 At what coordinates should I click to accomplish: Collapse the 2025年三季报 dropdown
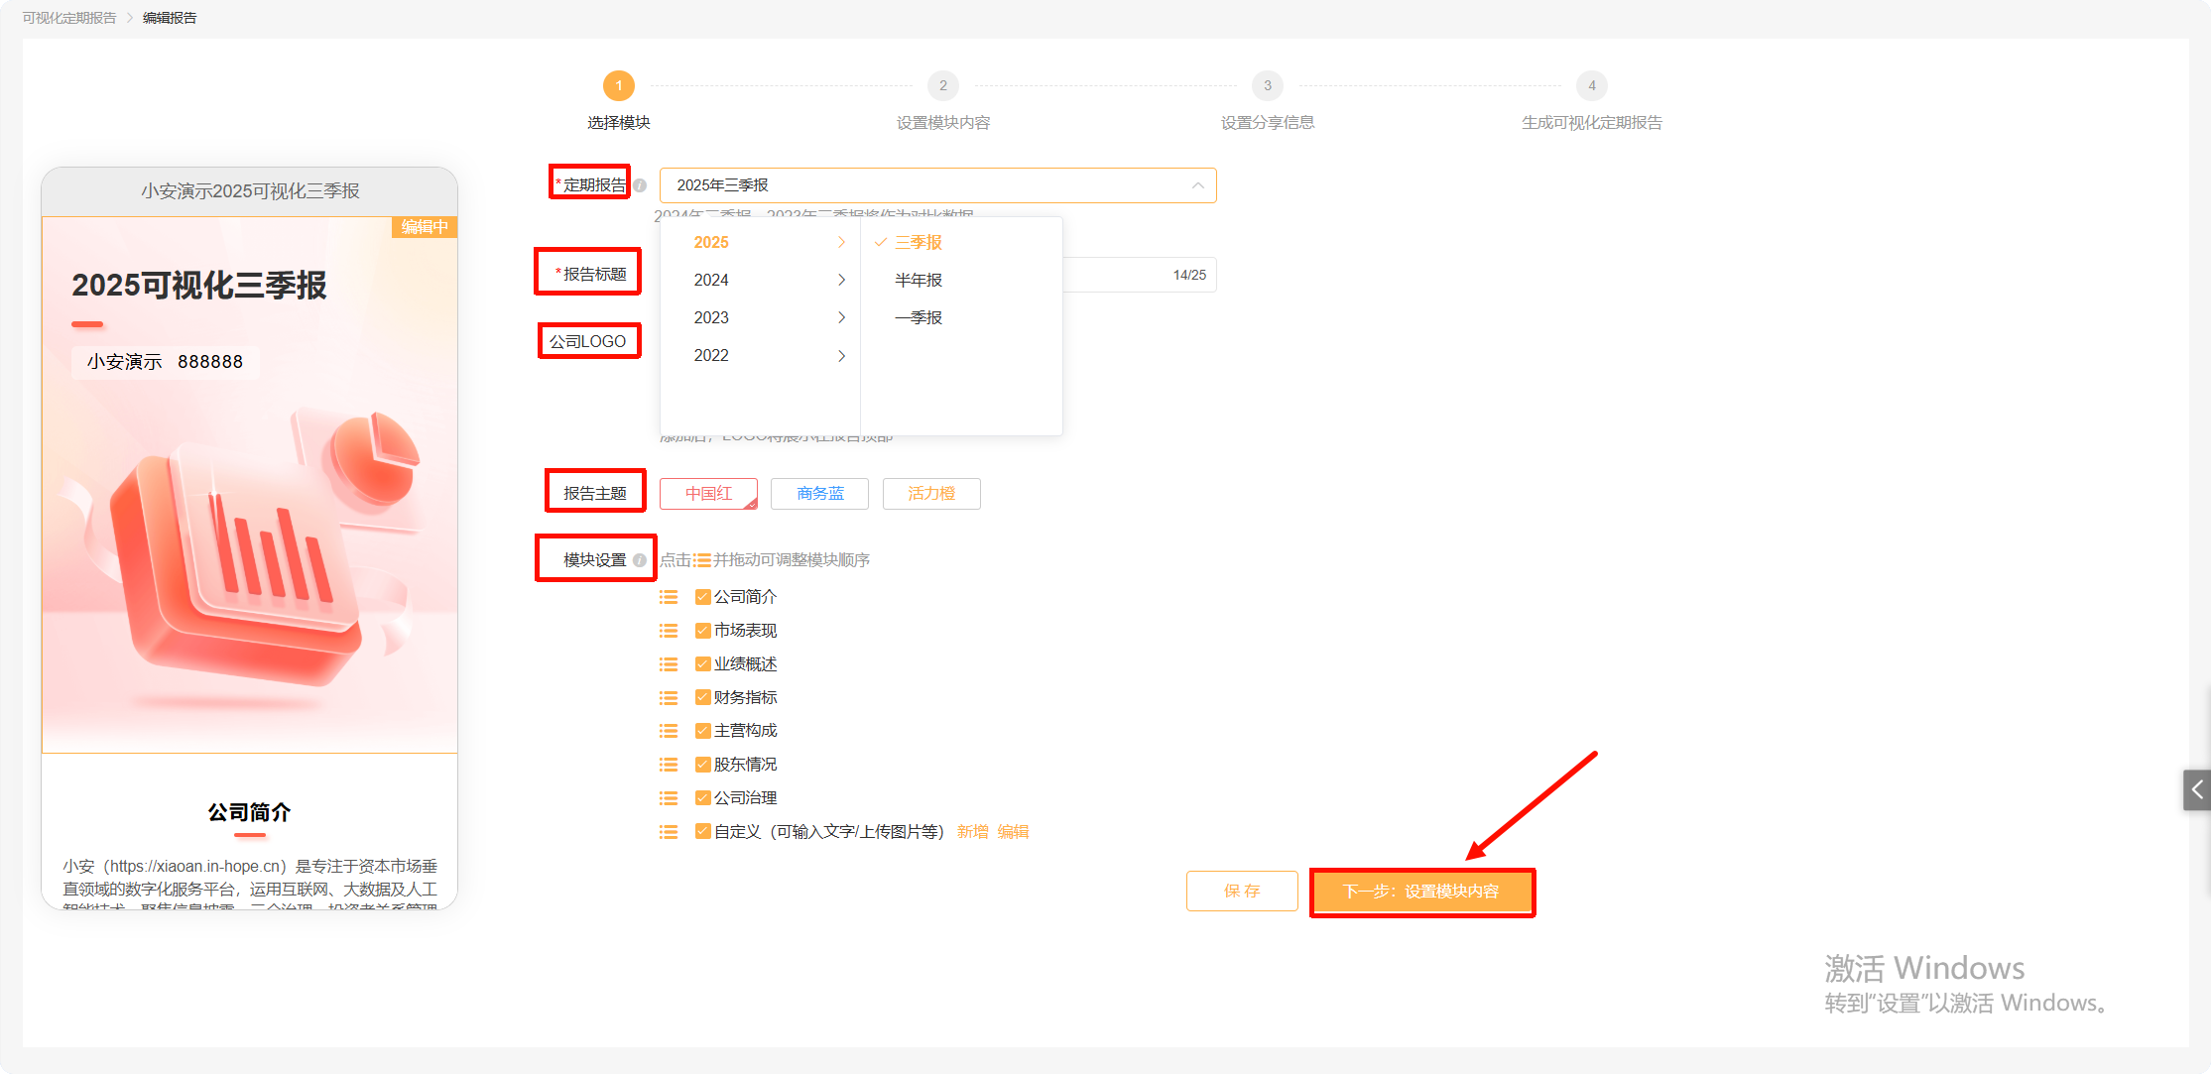1197,185
